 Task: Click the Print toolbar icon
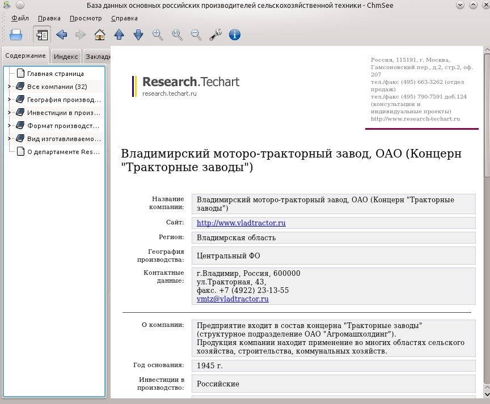click(16, 35)
